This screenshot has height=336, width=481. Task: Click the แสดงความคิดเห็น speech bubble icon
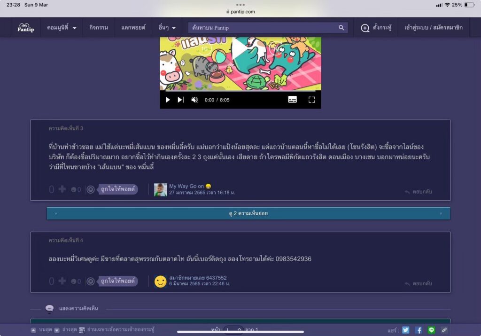49,308
